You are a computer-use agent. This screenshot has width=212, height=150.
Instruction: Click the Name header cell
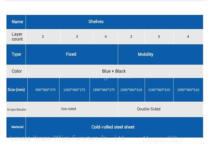coord(17,22)
